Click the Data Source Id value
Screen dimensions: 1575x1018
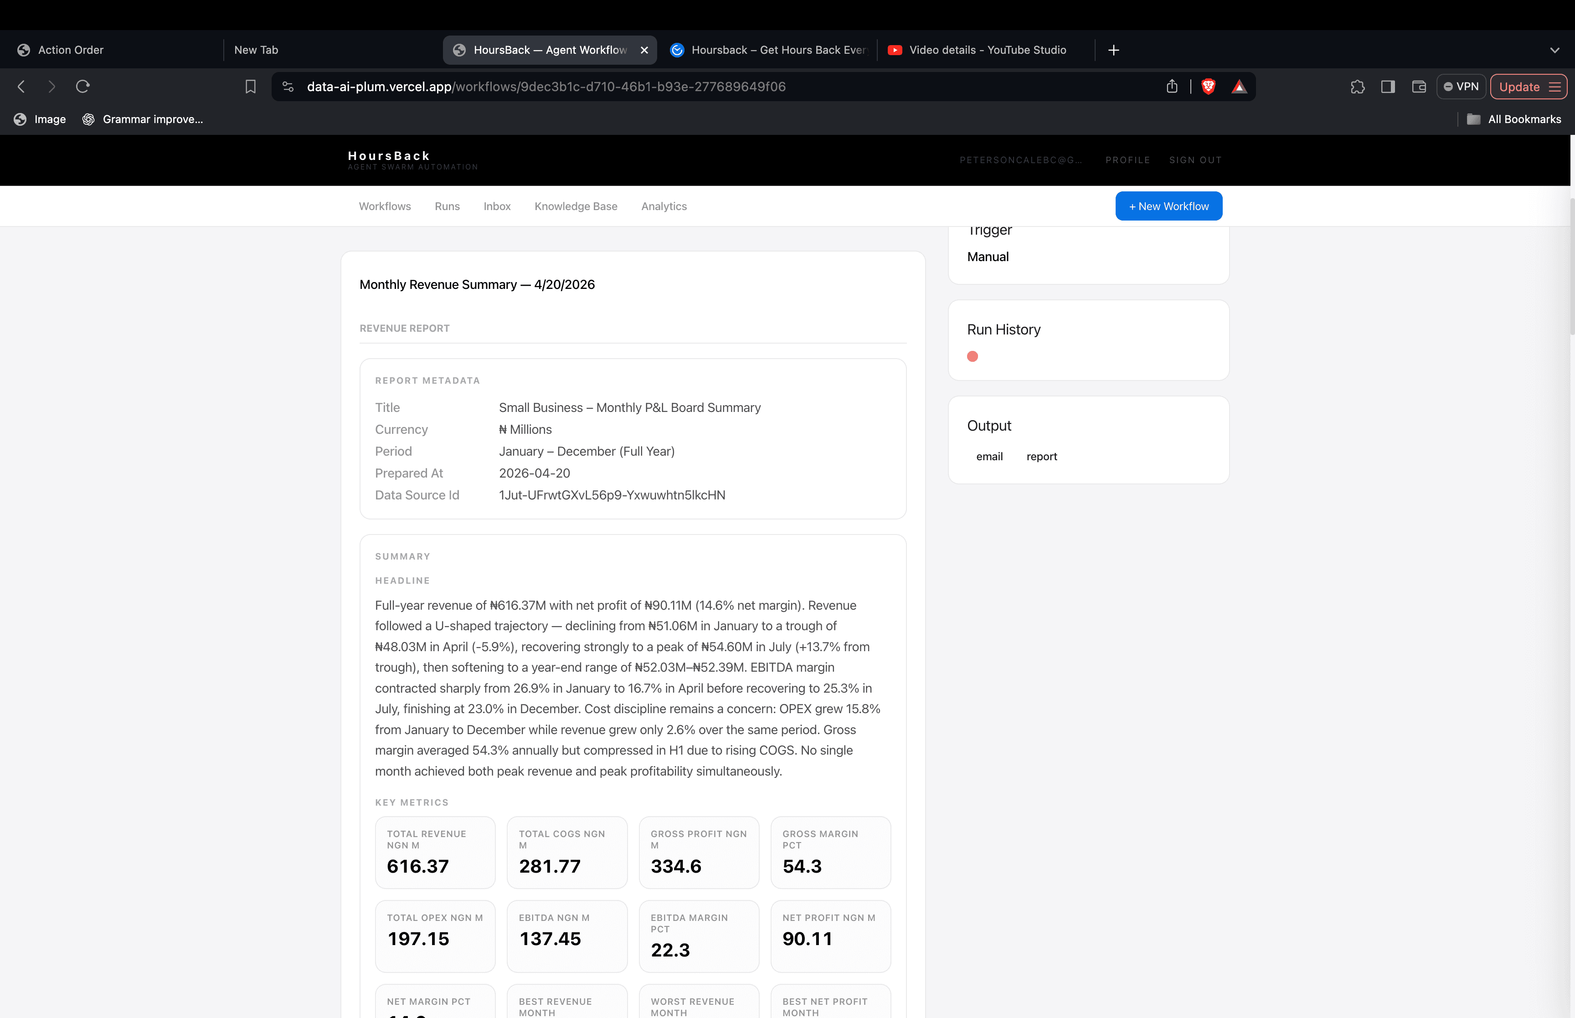click(612, 495)
